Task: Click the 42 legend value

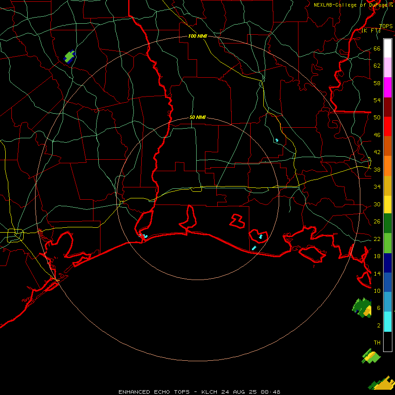Action: click(377, 152)
